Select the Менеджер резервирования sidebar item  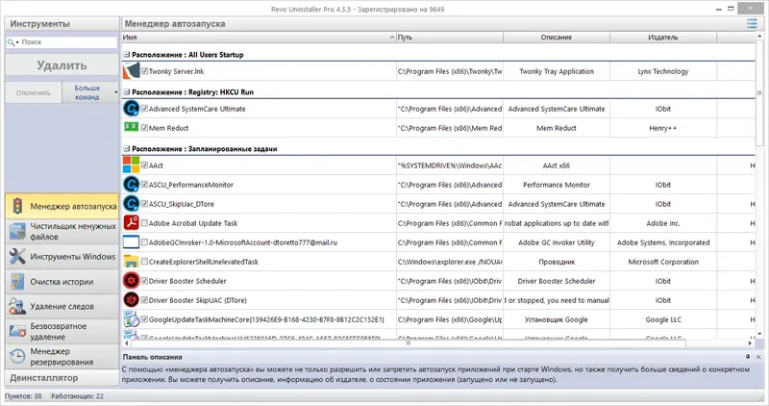point(62,356)
